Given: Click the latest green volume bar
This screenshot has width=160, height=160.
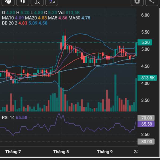Looking at the screenshot, I should [x=136, y=95].
